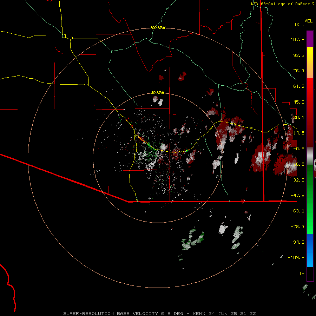Click the purple segment of the color bar
Screen dimensions: 316x316
310,39
